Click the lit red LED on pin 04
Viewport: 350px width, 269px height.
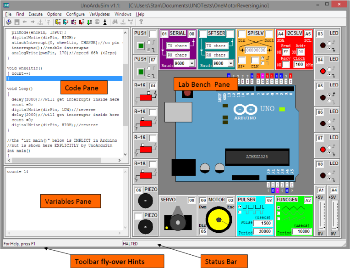323,71
